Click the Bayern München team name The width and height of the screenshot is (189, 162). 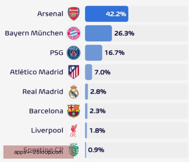click(34, 33)
